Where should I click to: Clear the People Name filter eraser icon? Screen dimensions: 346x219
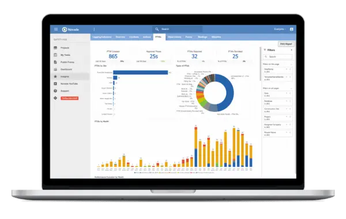(290, 133)
